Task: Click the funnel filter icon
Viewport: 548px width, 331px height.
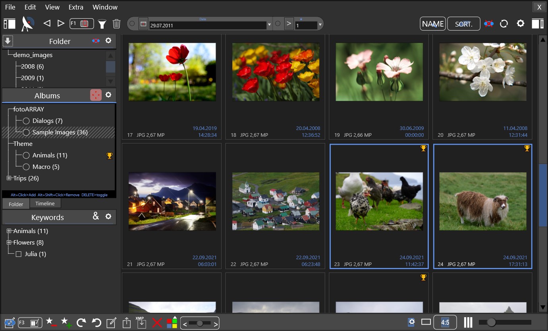Action: tap(102, 24)
